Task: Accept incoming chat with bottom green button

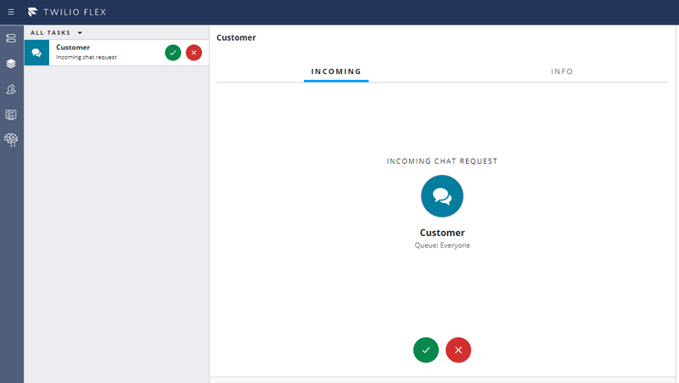Action: 426,350
